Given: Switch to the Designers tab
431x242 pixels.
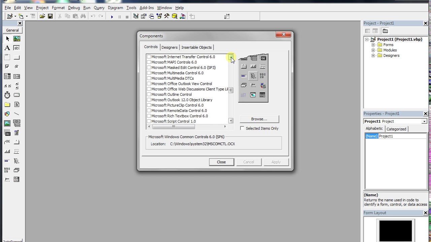Looking at the screenshot, I should click(169, 47).
